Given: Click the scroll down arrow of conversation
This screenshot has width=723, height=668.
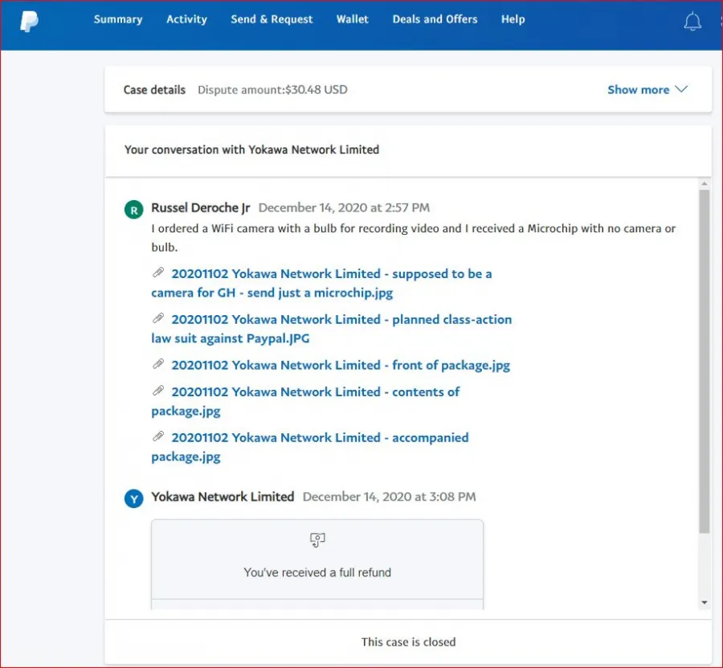Looking at the screenshot, I should click(704, 603).
